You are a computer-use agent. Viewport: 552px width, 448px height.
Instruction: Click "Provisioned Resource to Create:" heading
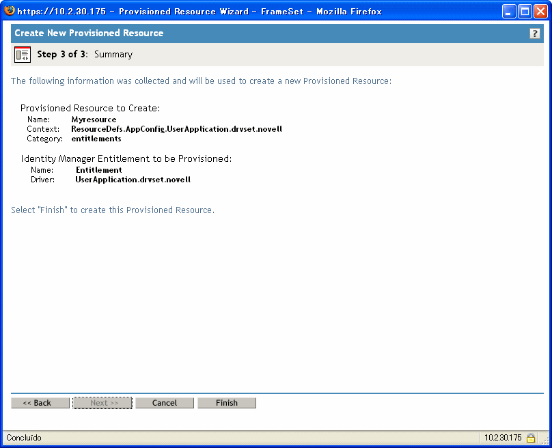(x=90, y=108)
